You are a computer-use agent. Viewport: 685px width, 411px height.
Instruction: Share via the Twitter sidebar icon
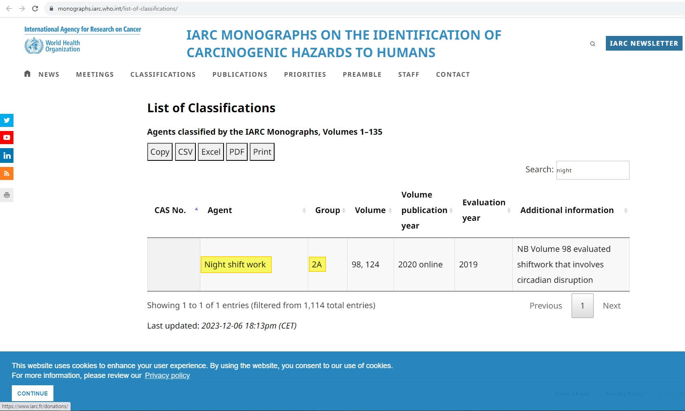pos(7,120)
